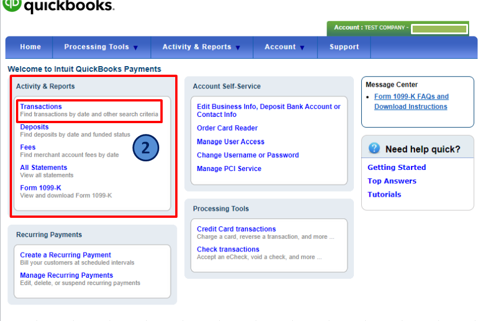Open the Deposits link

[x=34, y=127]
